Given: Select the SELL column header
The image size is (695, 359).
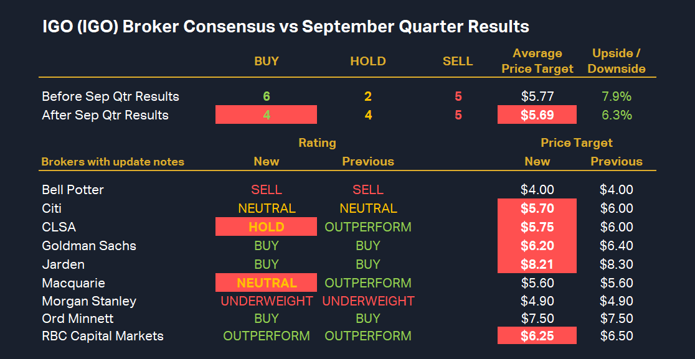Looking at the screenshot, I should [x=458, y=61].
